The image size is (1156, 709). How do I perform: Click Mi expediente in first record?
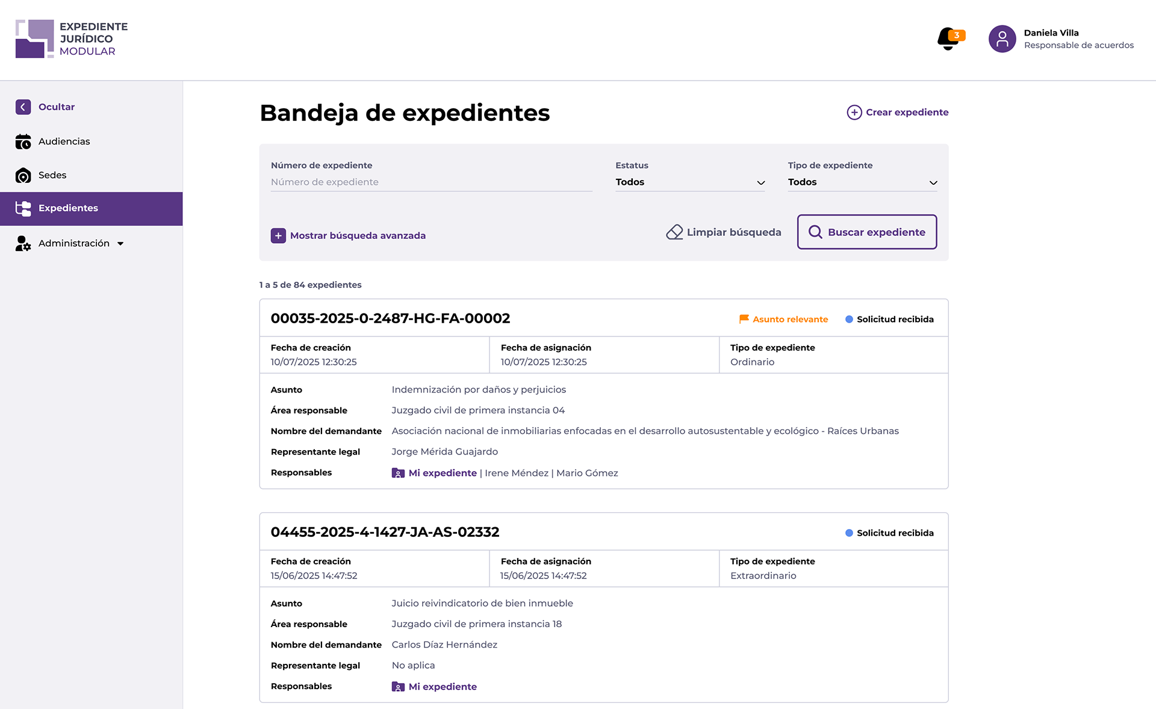pyautogui.click(x=442, y=473)
